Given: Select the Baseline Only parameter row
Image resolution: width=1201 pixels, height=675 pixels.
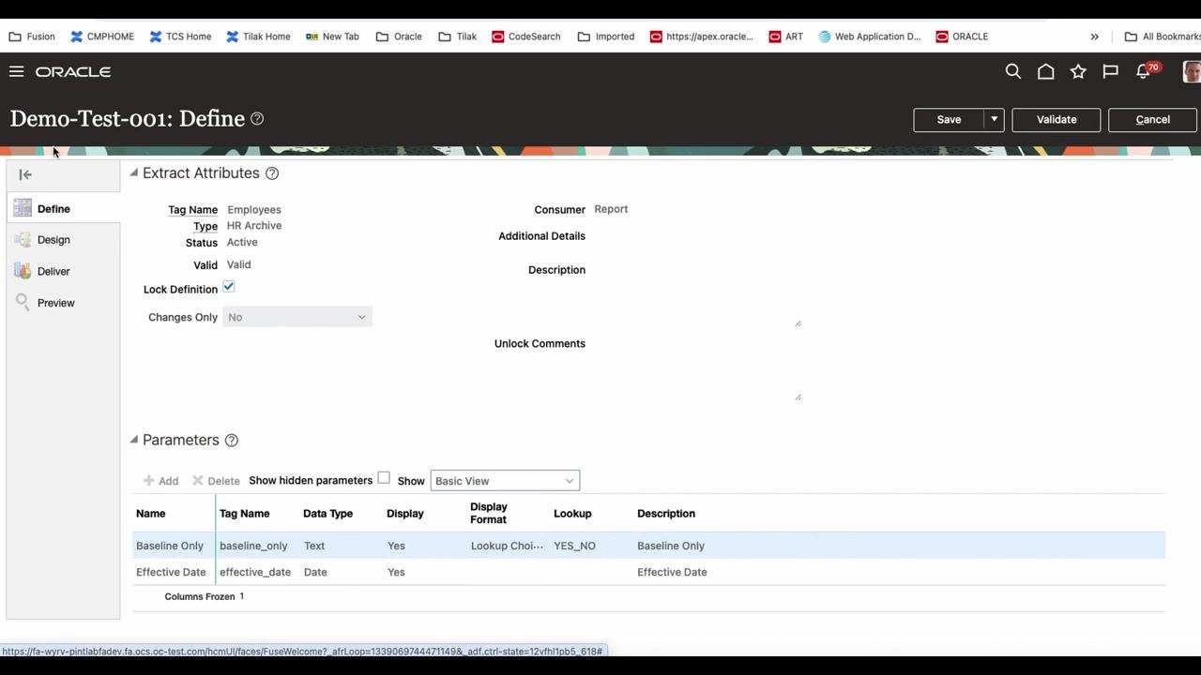Looking at the screenshot, I should (648, 546).
